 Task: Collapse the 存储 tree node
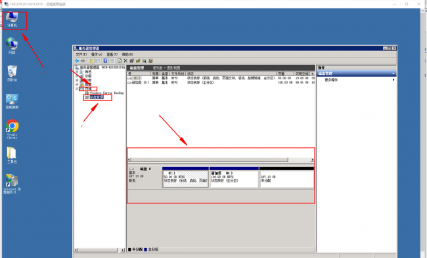[x=77, y=89]
